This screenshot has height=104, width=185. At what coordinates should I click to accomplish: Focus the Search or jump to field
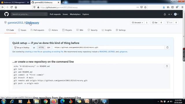29,14
